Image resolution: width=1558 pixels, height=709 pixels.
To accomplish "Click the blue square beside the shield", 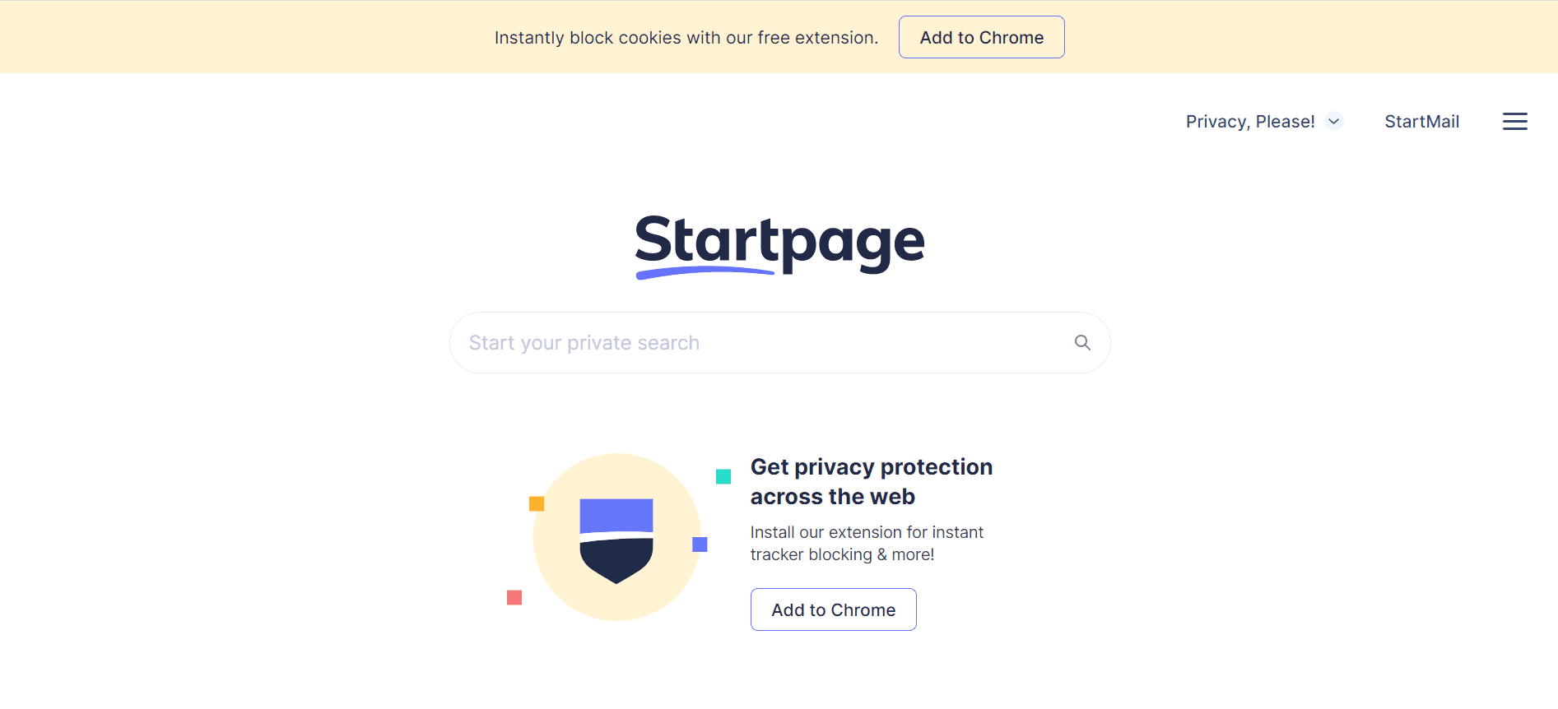I will (x=700, y=544).
